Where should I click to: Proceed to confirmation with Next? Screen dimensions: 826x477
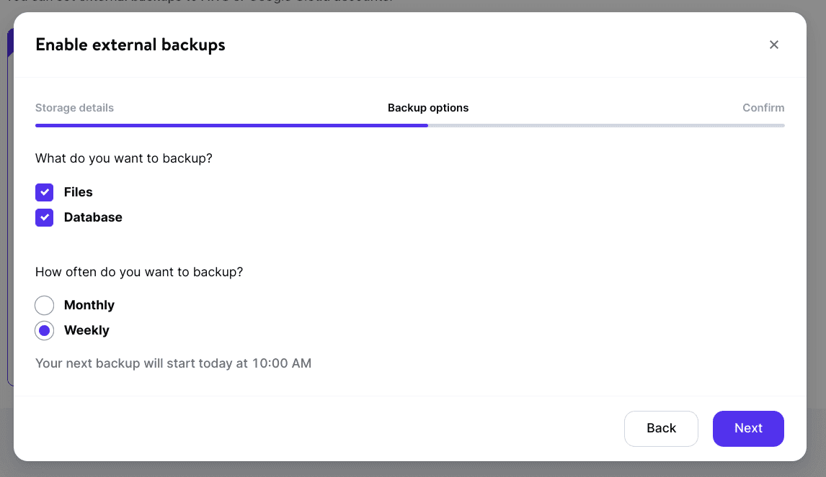click(748, 428)
